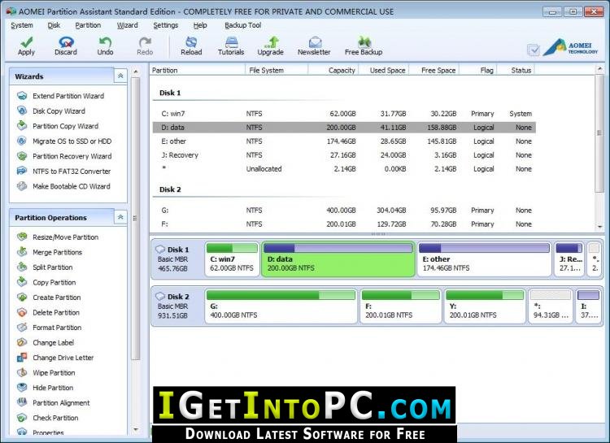Screen dimensions: 610x443
Task: Choose Change Drive Letter operation
Action: [55, 358]
